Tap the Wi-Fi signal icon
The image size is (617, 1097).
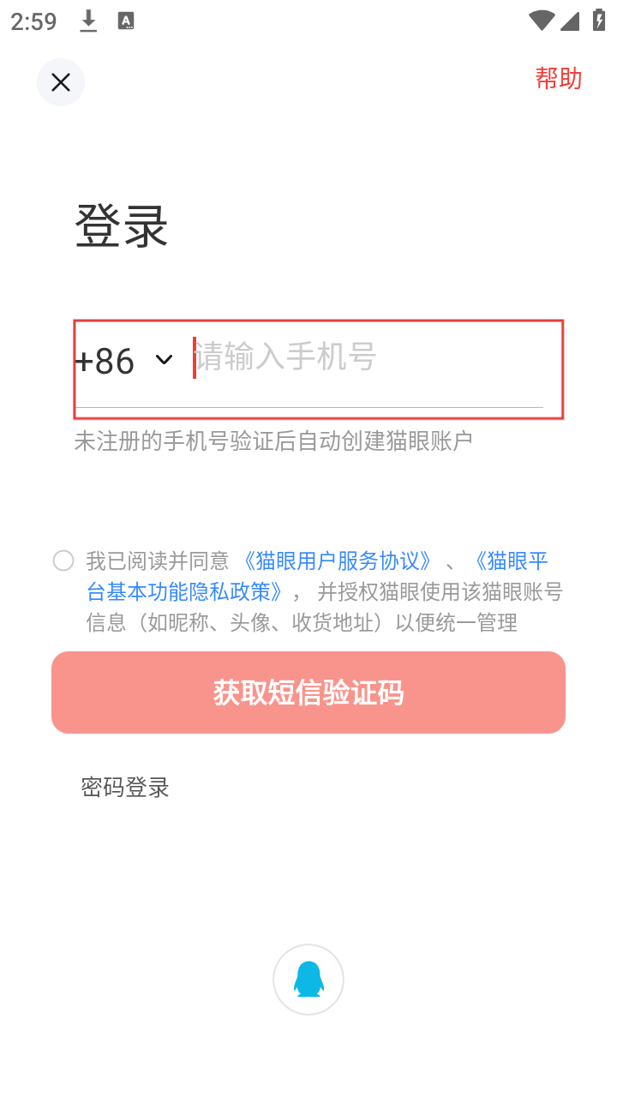click(x=542, y=21)
